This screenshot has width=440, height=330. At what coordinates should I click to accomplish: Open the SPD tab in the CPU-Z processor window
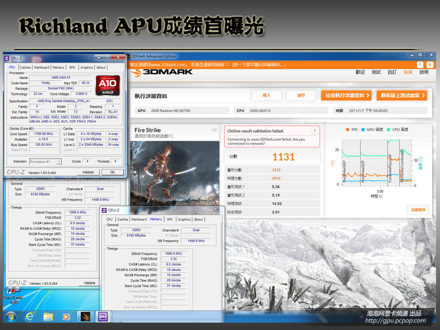click(x=72, y=67)
